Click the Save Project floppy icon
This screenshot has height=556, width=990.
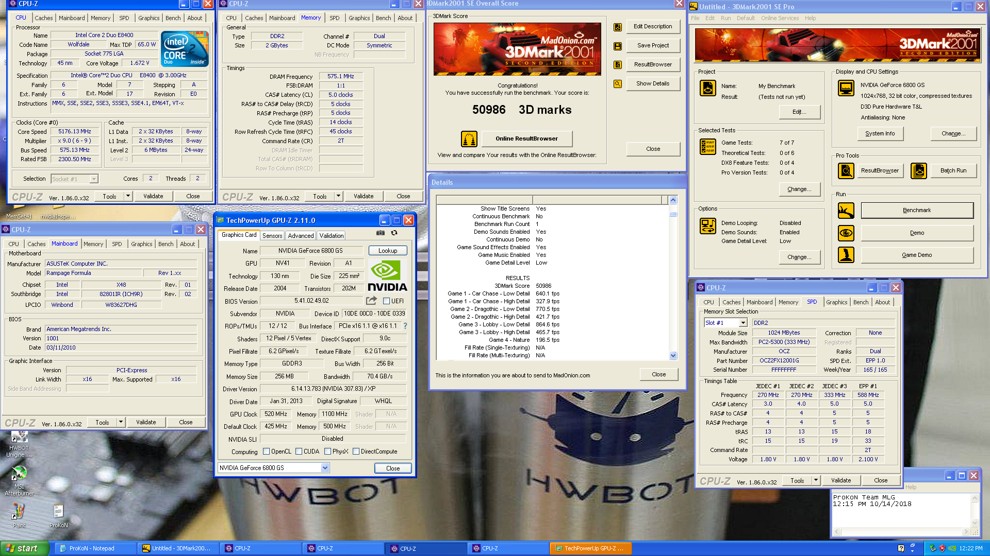[617, 46]
